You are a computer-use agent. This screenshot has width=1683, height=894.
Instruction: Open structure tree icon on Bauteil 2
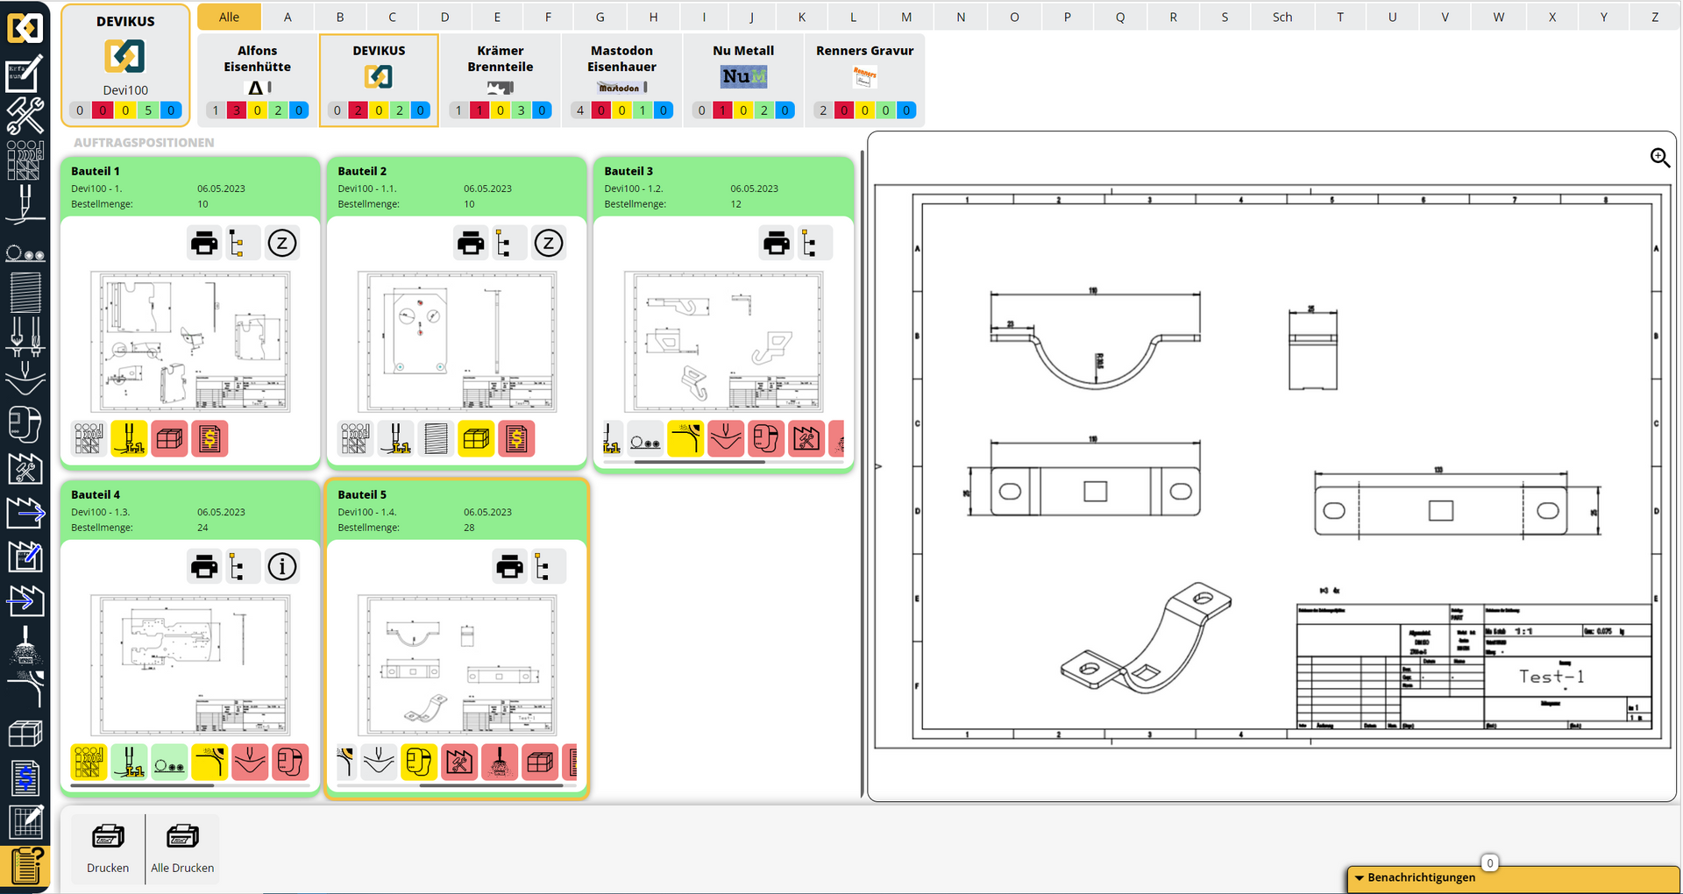click(503, 243)
